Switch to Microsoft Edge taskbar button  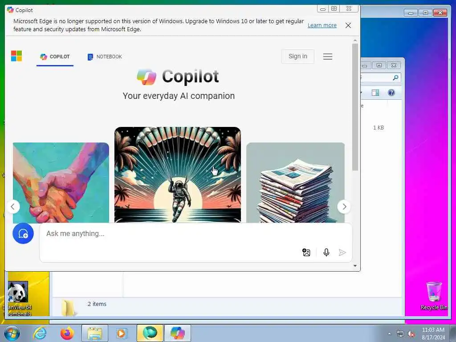tap(150, 333)
